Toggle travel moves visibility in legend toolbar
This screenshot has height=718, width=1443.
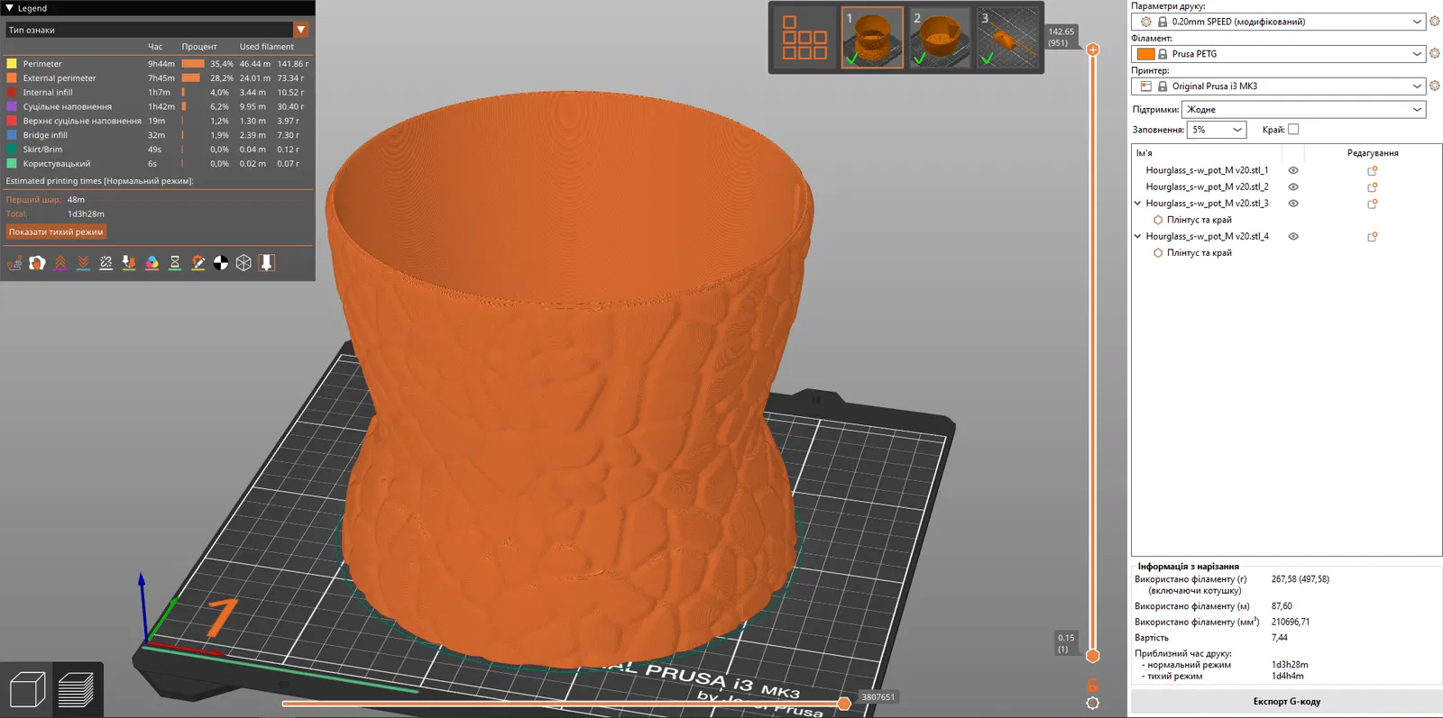click(14, 263)
